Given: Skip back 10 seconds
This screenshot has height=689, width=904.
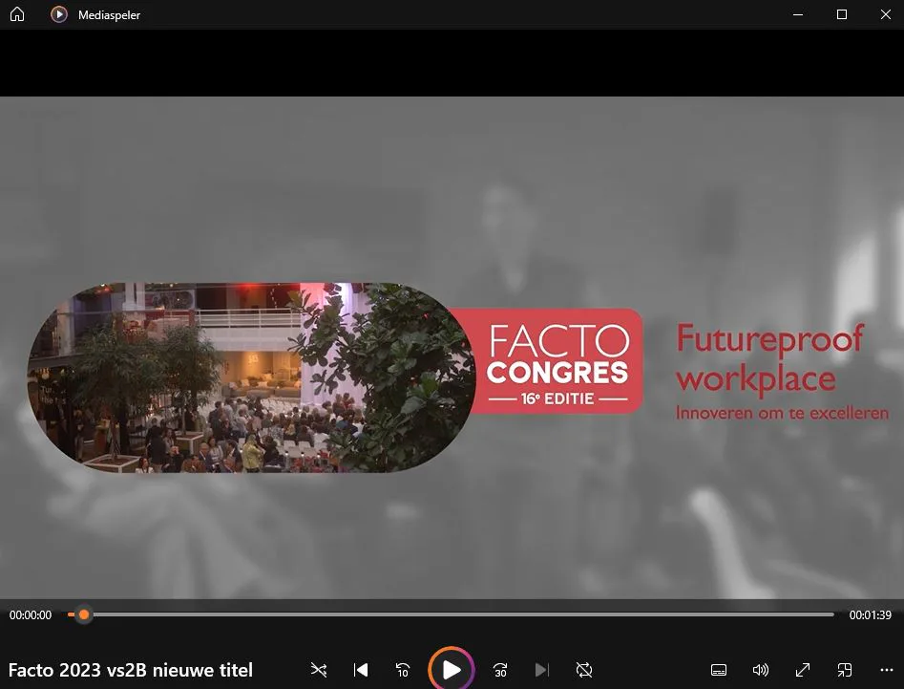Looking at the screenshot, I should (403, 669).
